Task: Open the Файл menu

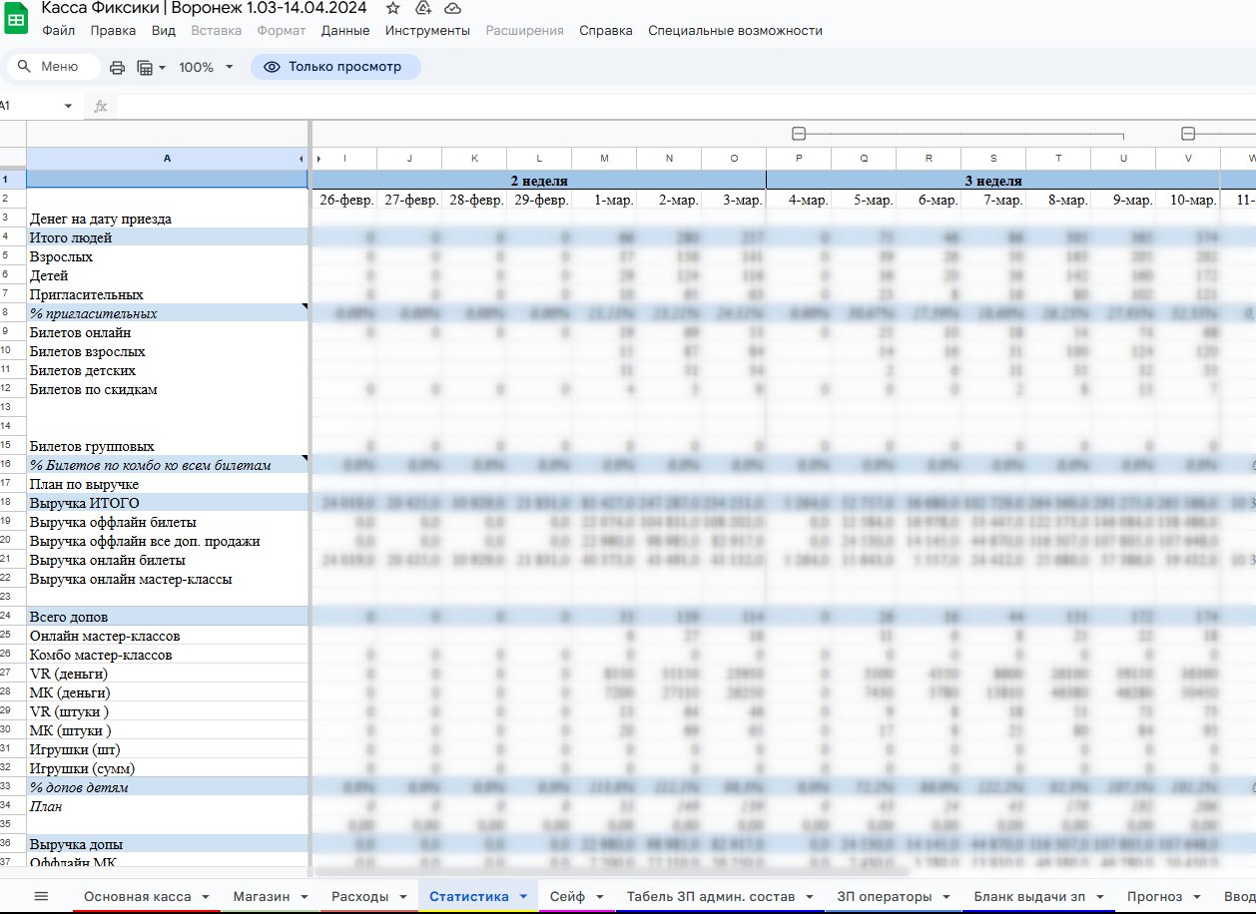Action: coord(59,31)
